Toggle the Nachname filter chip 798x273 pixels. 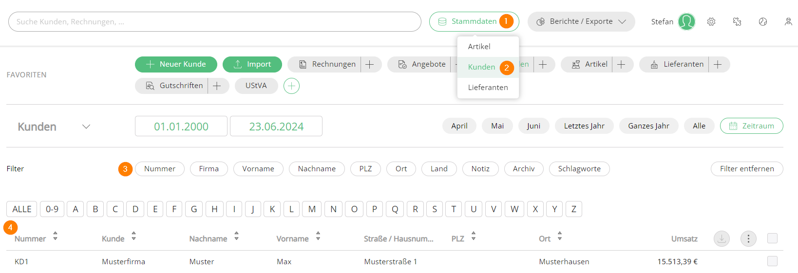(317, 169)
